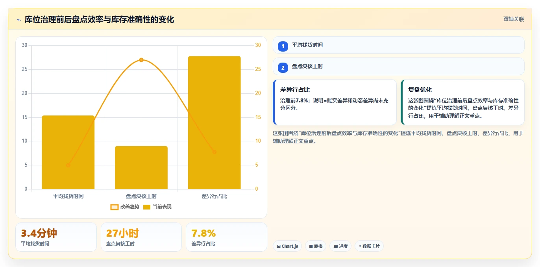Viewport: 540px width, 267px height.
Task: Click the 进度 tag icon
Action: point(336,246)
